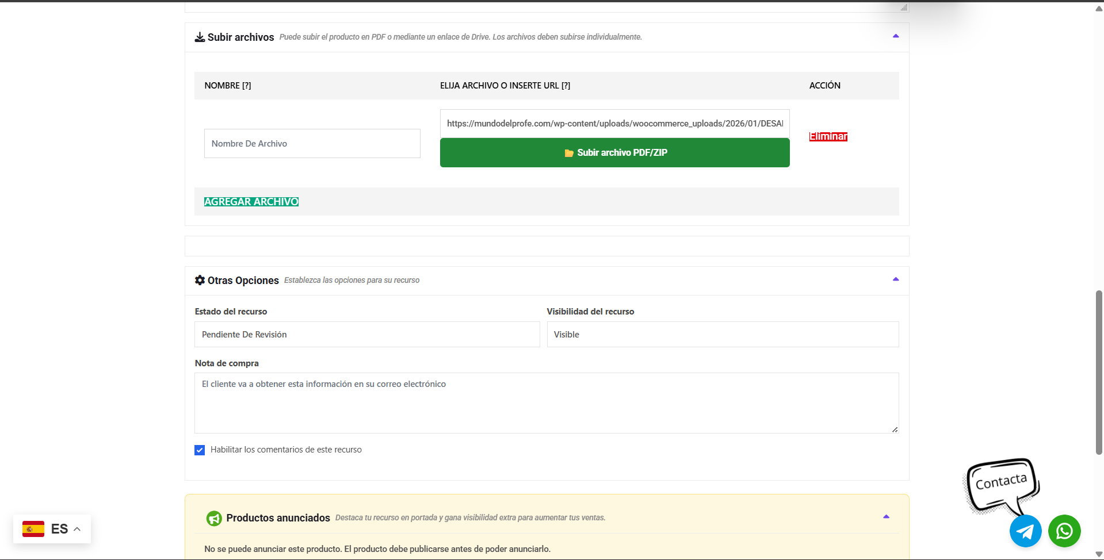
Task: Open the Estado del recurso dropdown
Action: pos(367,335)
